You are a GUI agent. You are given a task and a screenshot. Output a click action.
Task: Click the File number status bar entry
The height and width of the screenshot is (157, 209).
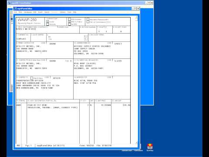(104, 145)
